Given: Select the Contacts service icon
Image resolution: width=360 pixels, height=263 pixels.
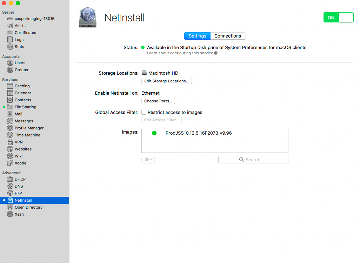Looking at the screenshot, I should pyautogui.click(x=10, y=100).
